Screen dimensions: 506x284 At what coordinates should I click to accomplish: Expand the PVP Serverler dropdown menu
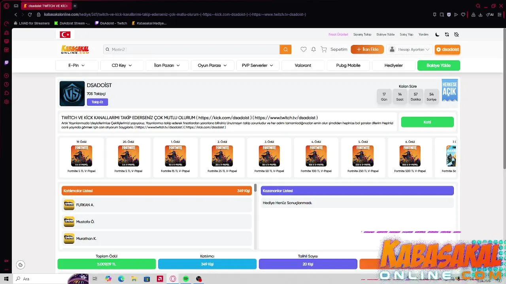coord(258,65)
